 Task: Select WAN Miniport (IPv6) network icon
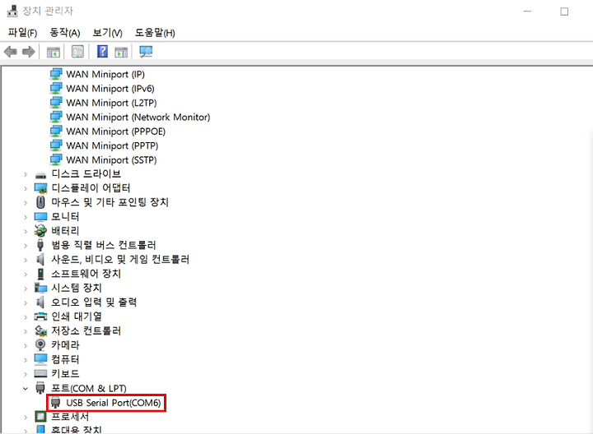click(x=56, y=88)
